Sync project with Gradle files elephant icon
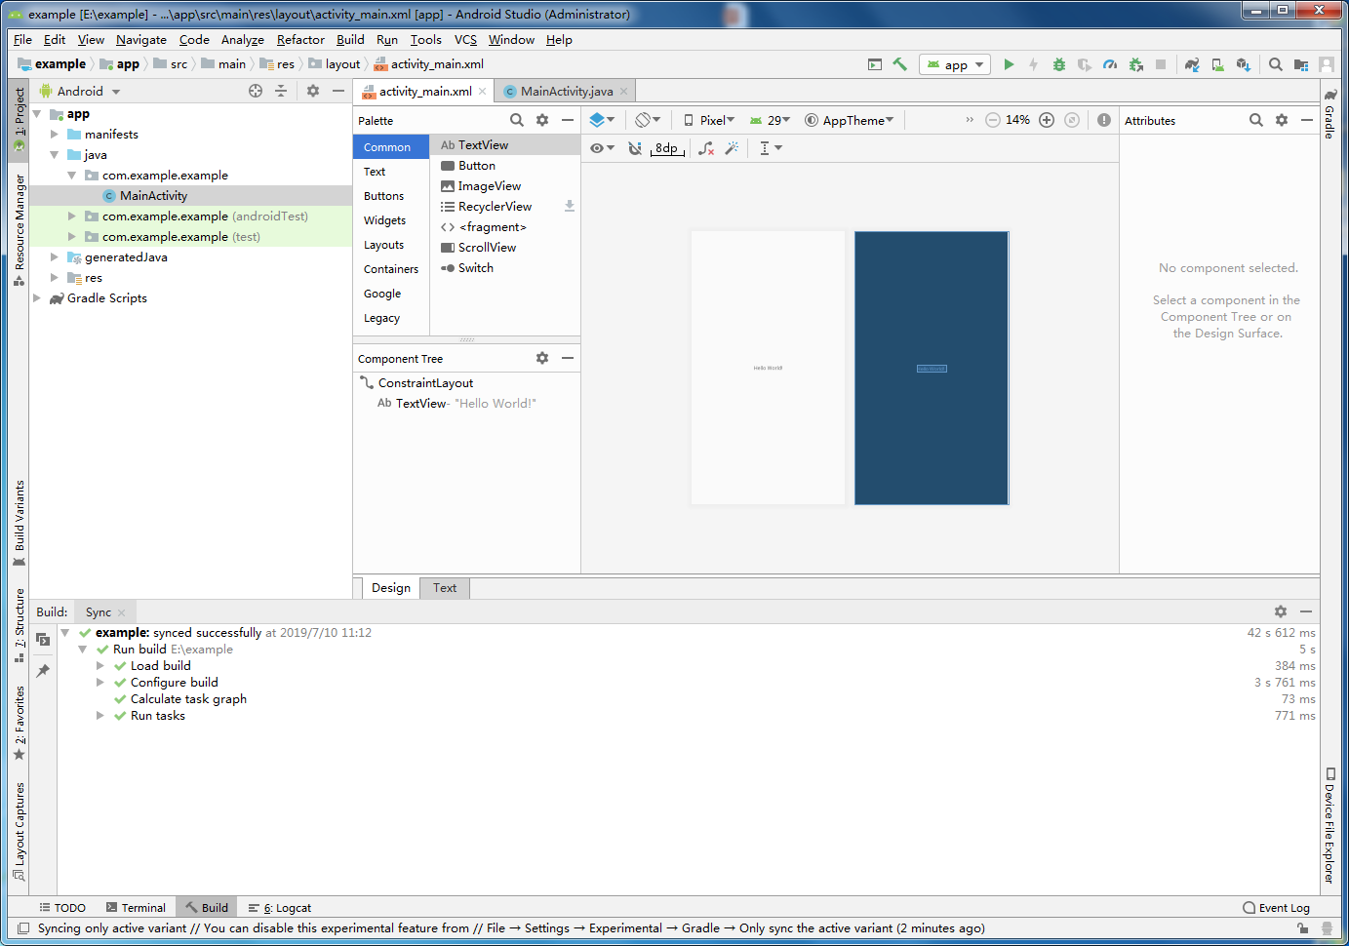The height and width of the screenshot is (946, 1349). [1192, 64]
